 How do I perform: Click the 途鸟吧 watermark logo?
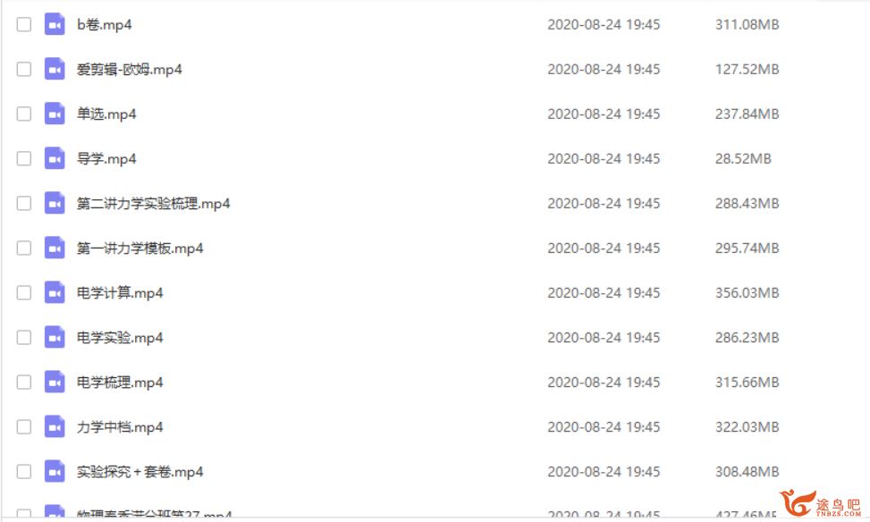[820, 504]
